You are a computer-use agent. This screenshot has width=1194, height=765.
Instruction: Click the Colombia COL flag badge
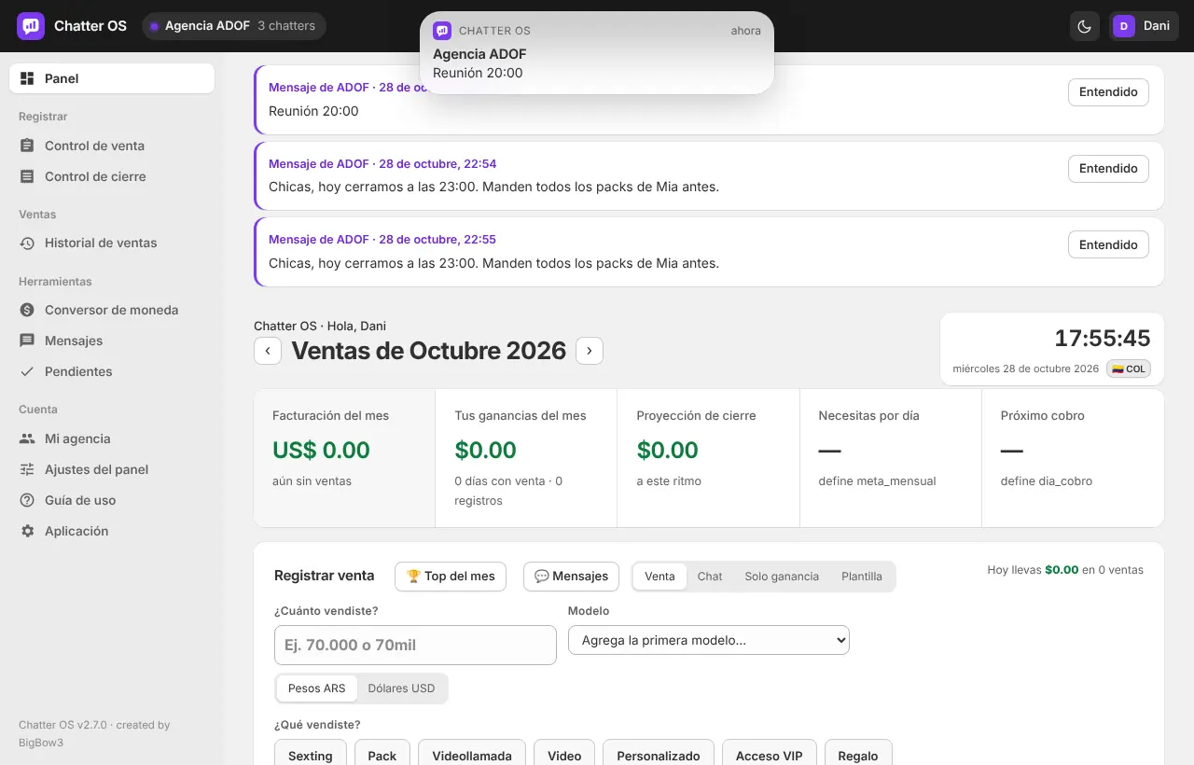pyautogui.click(x=1129, y=369)
